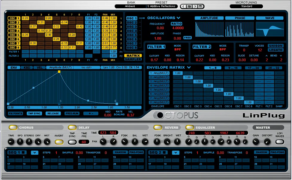Click the Filter 1 CUTOFF value 0.17

tap(154, 60)
